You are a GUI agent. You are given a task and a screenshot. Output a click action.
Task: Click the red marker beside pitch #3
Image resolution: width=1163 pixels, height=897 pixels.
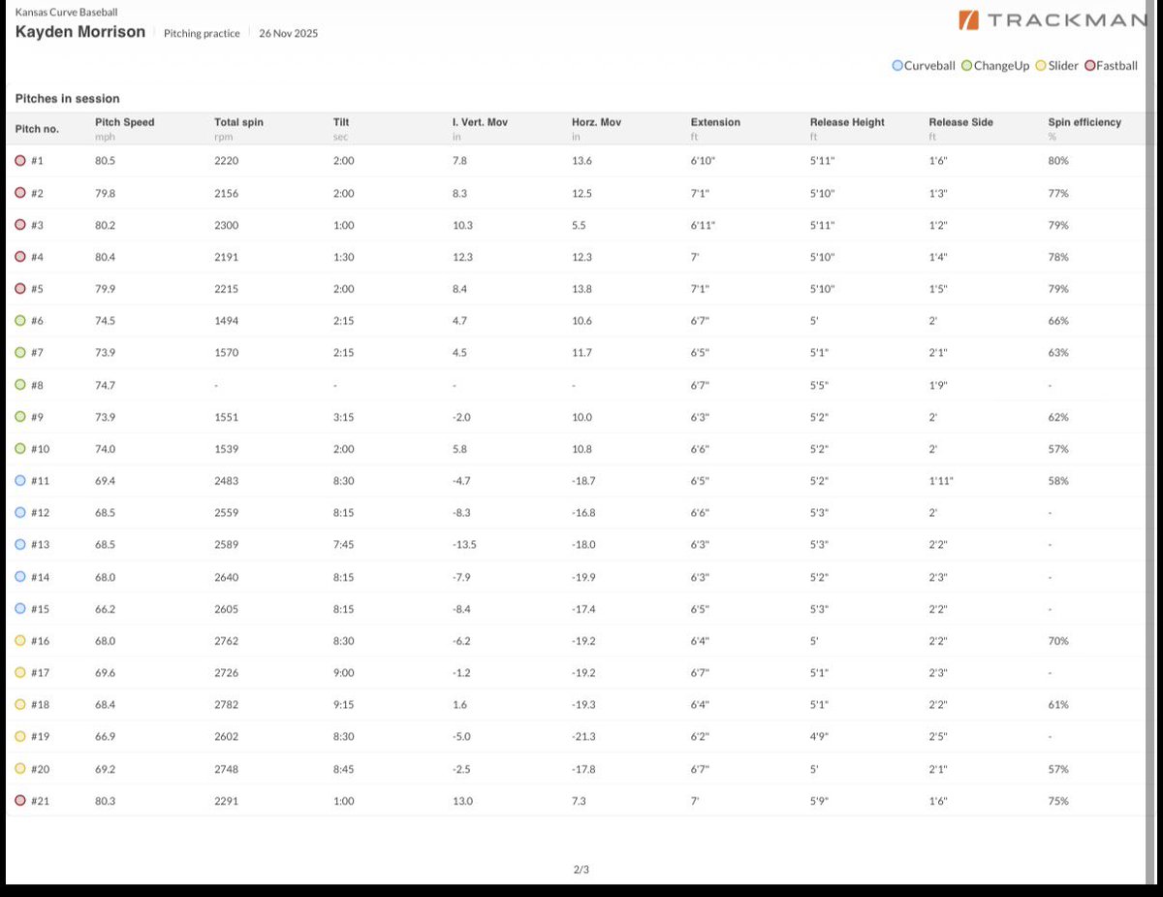click(x=20, y=225)
